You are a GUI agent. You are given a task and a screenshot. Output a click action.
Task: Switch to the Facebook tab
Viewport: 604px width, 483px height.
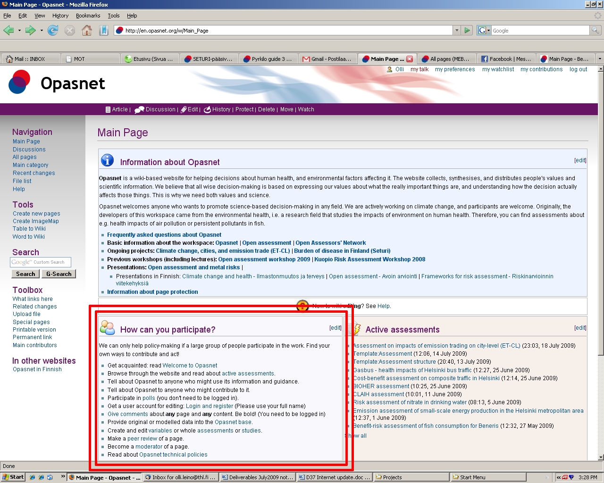pos(506,59)
